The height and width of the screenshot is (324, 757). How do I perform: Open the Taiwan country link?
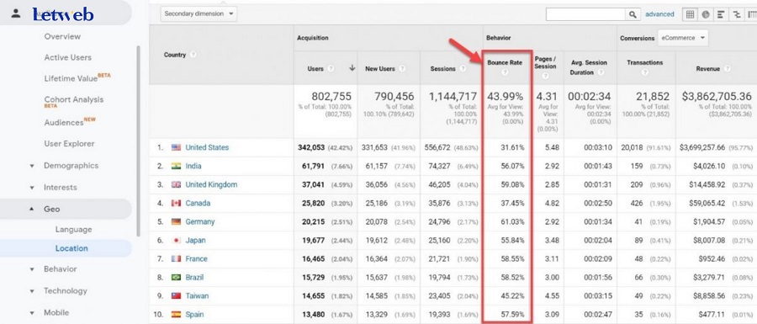tap(197, 295)
